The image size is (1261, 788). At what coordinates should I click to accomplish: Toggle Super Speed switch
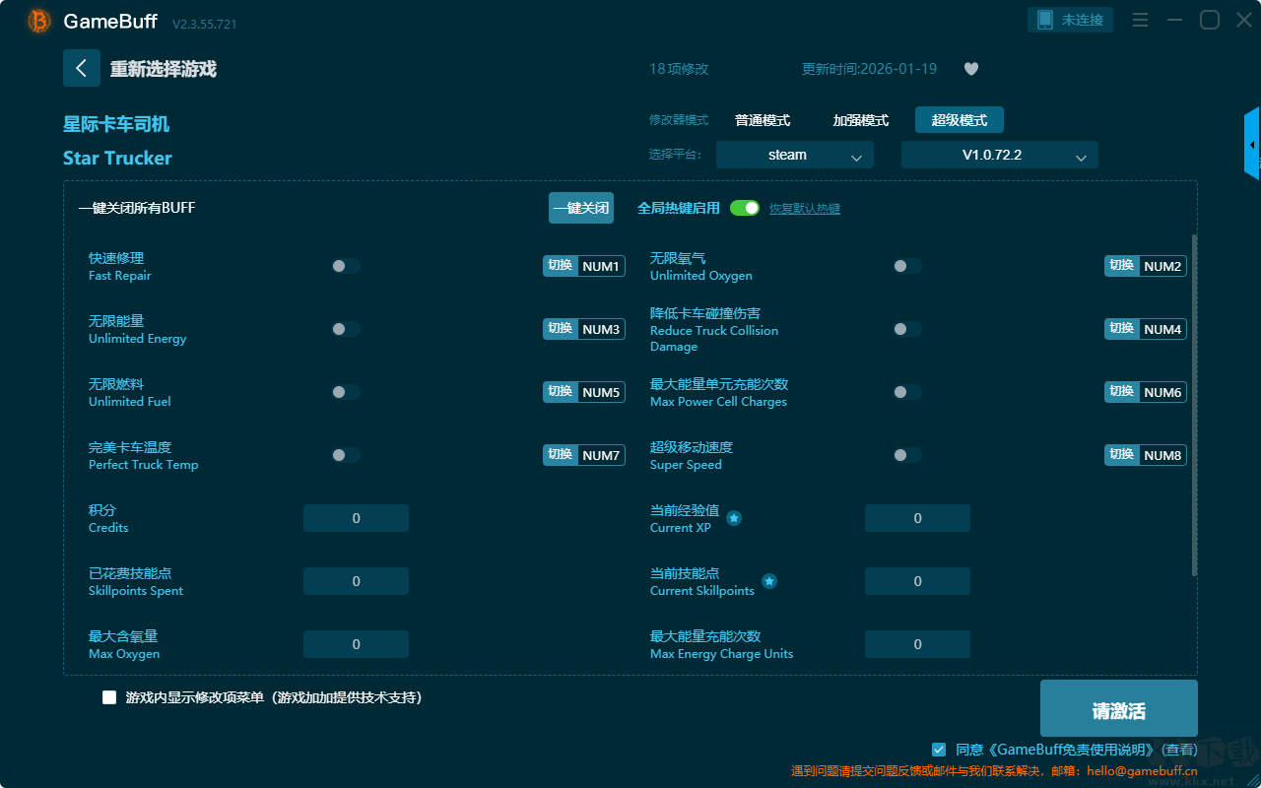coord(907,455)
